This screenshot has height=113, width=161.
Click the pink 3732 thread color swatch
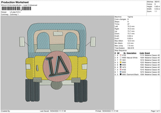pyautogui.click(x=120, y=55)
